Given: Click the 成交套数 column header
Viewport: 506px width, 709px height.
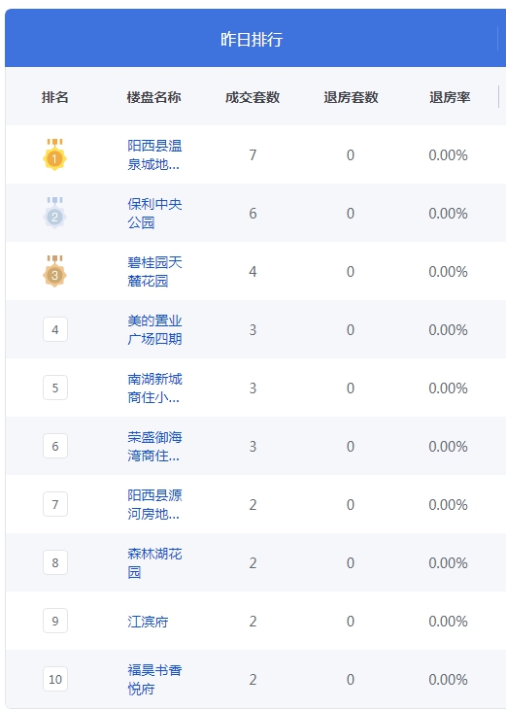Looking at the screenshot, I should point(253,97).
